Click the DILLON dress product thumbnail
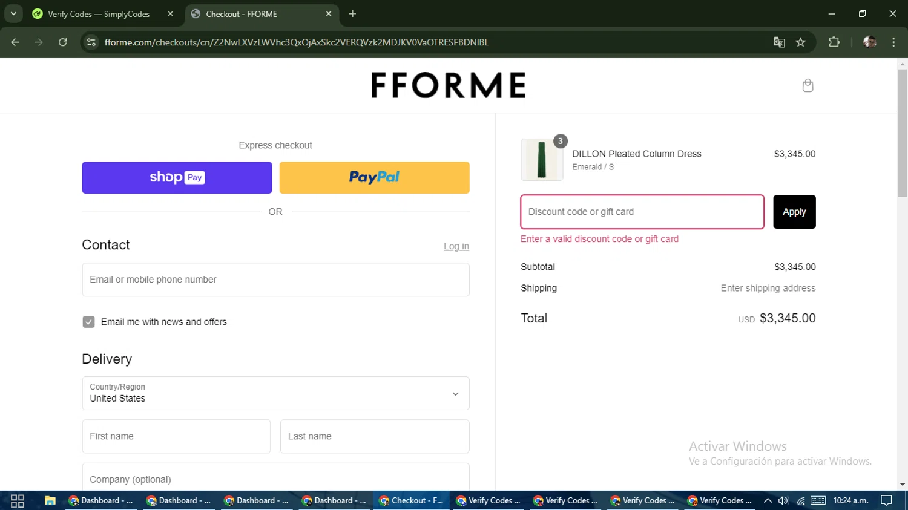908x510 pixels. (x=542, y=160)
